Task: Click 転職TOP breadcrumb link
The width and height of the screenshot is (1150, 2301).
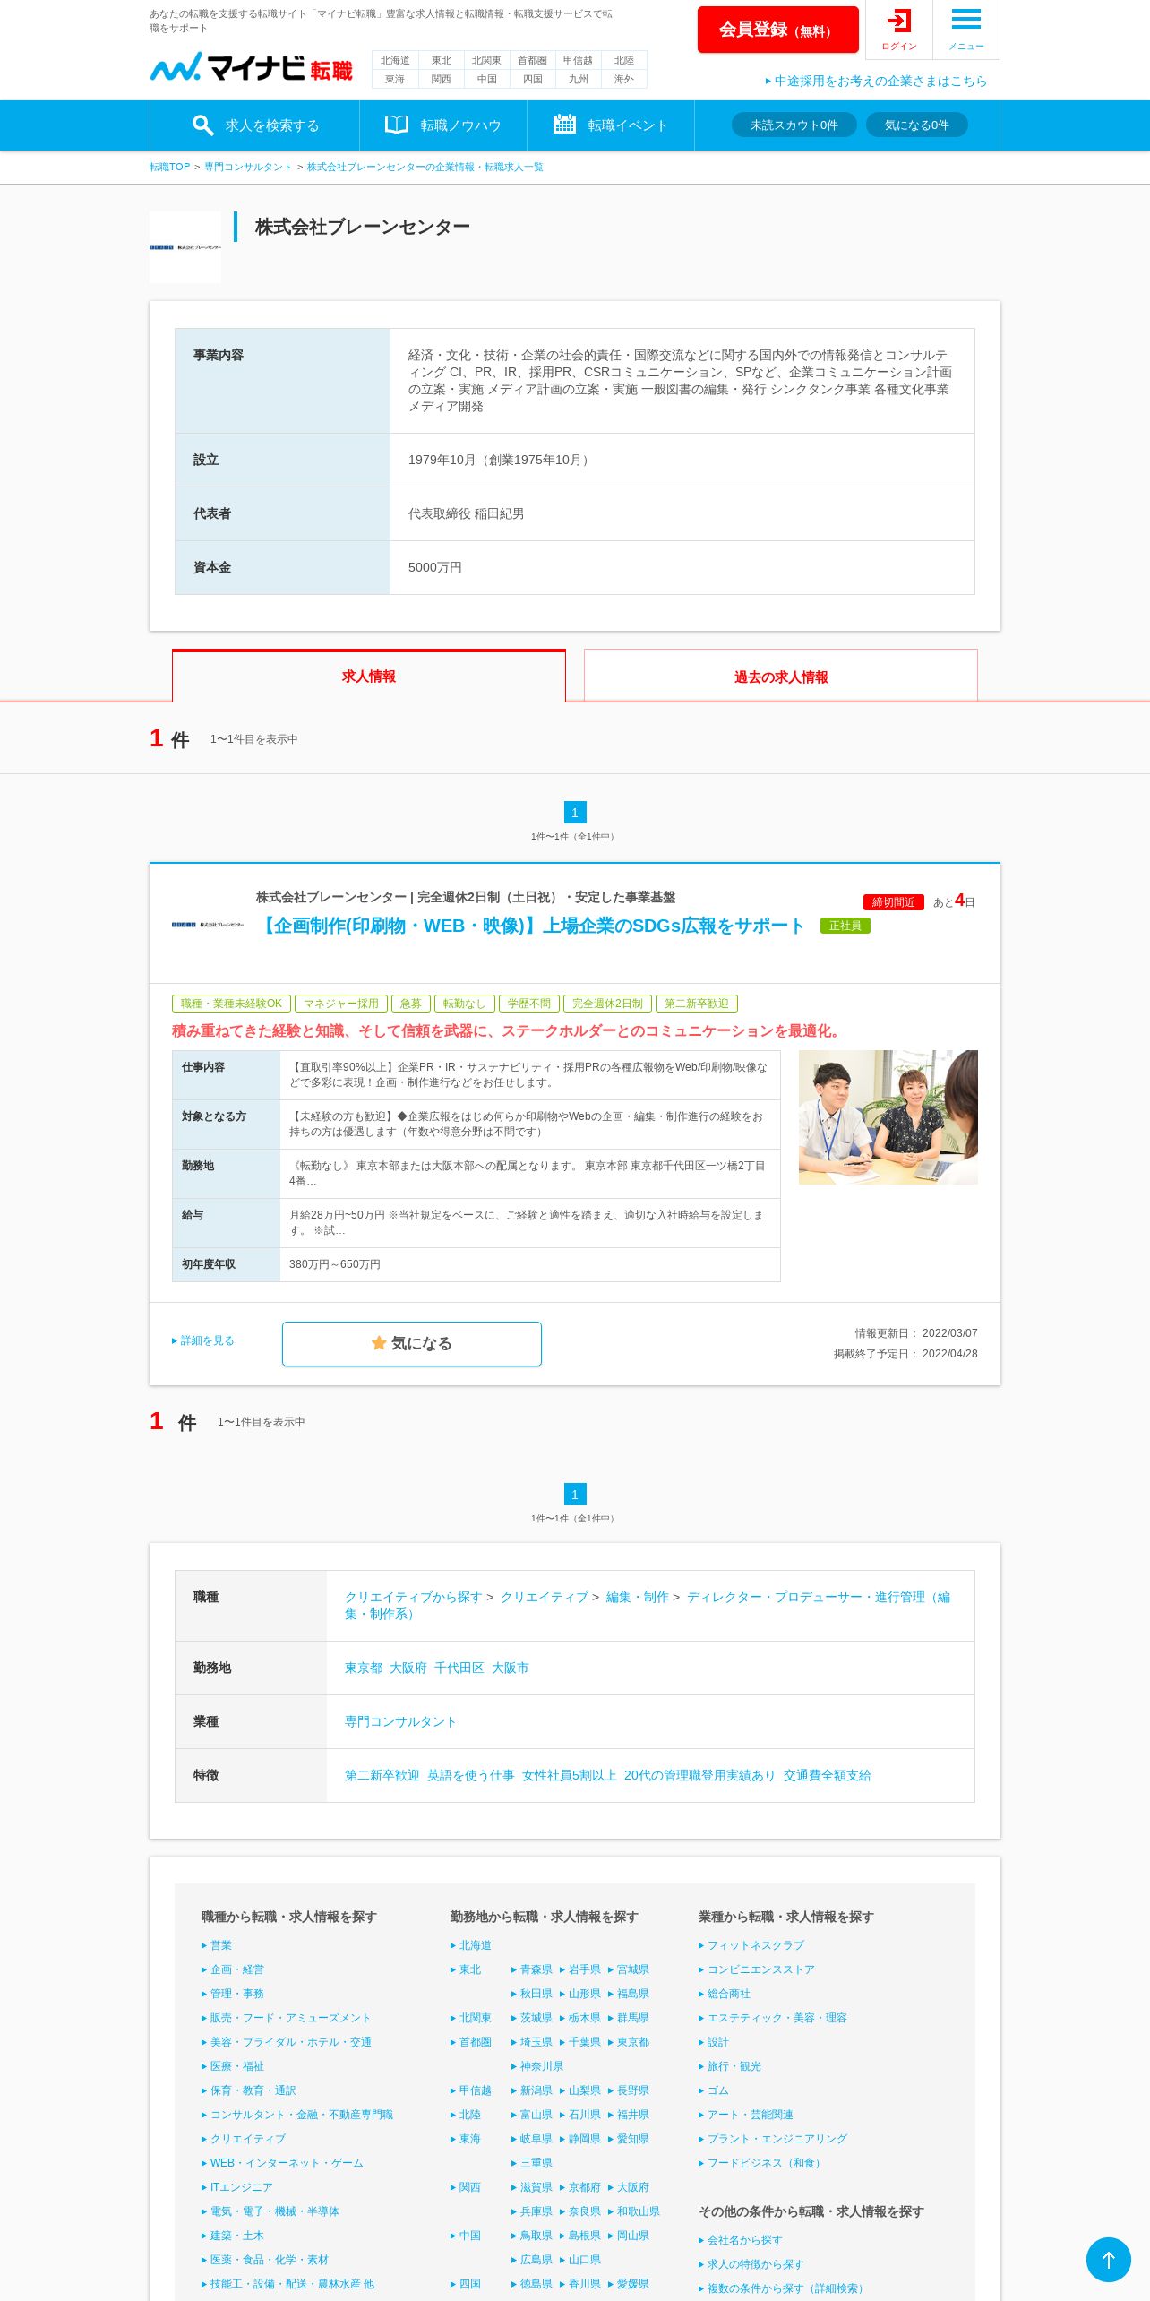Action: coord(170,167)
